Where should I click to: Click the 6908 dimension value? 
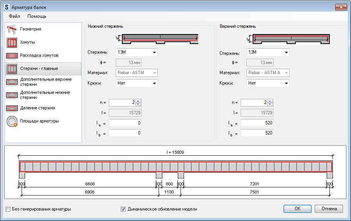tap(89, 192)
